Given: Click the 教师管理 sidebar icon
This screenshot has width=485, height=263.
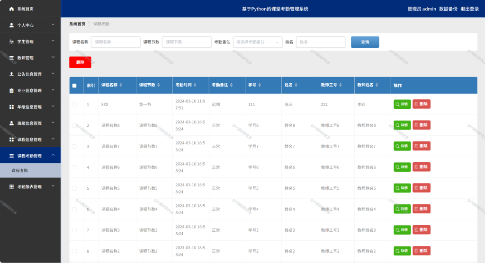Looking at the screenshot, I should 11,58.
